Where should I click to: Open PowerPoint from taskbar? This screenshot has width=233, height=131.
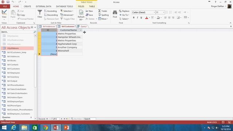(67, 128)
